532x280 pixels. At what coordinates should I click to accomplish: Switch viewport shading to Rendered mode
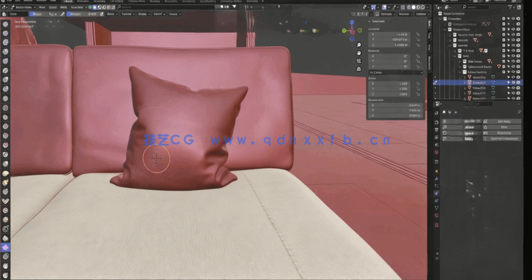[422, 7]
